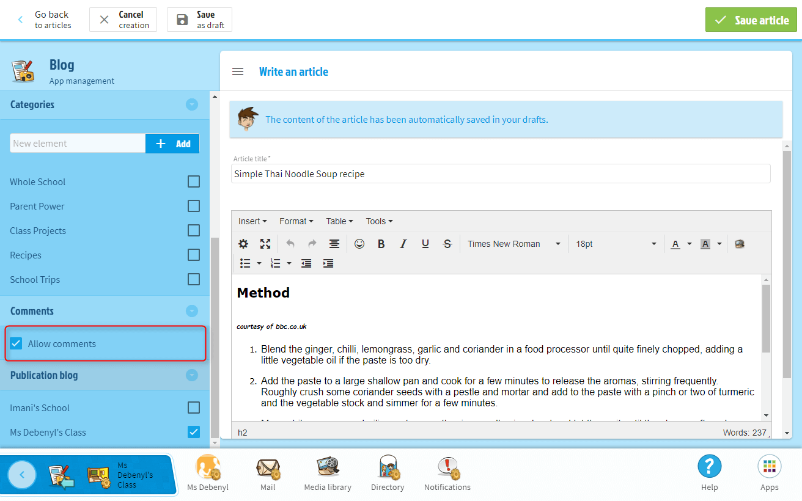The image size is (802, 501).
Task: Insert a numbered list
Action: pyautogui.click(x=275, y=263)
